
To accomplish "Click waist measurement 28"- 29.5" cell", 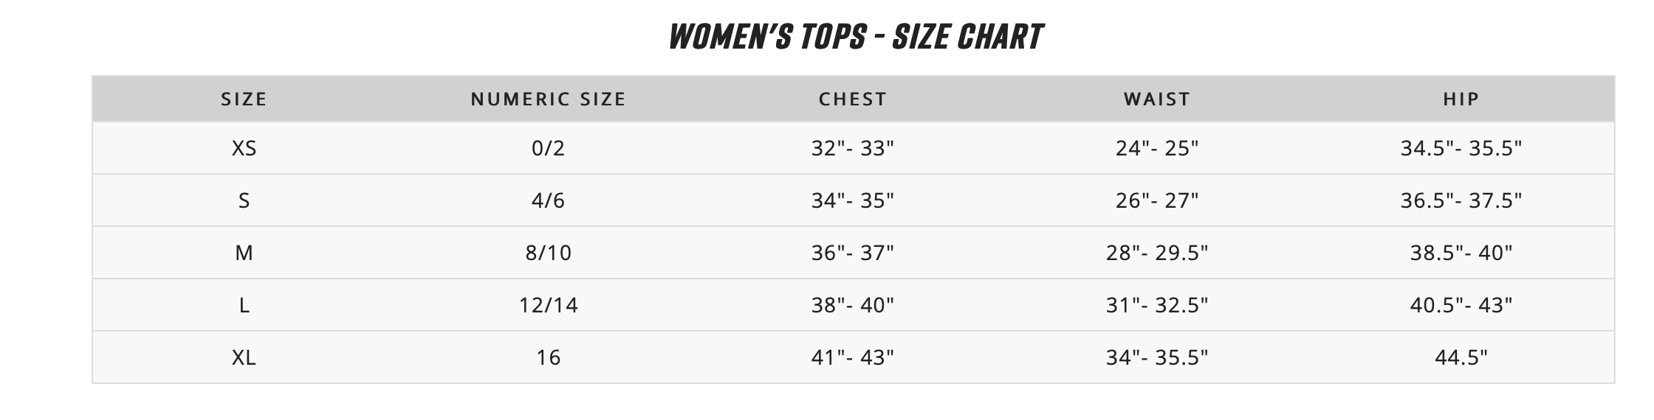I will 1157,253.
